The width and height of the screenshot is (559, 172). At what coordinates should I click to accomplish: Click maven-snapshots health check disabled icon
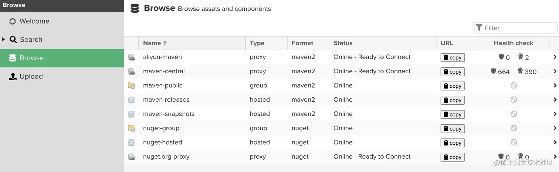(x=514, y=114)
